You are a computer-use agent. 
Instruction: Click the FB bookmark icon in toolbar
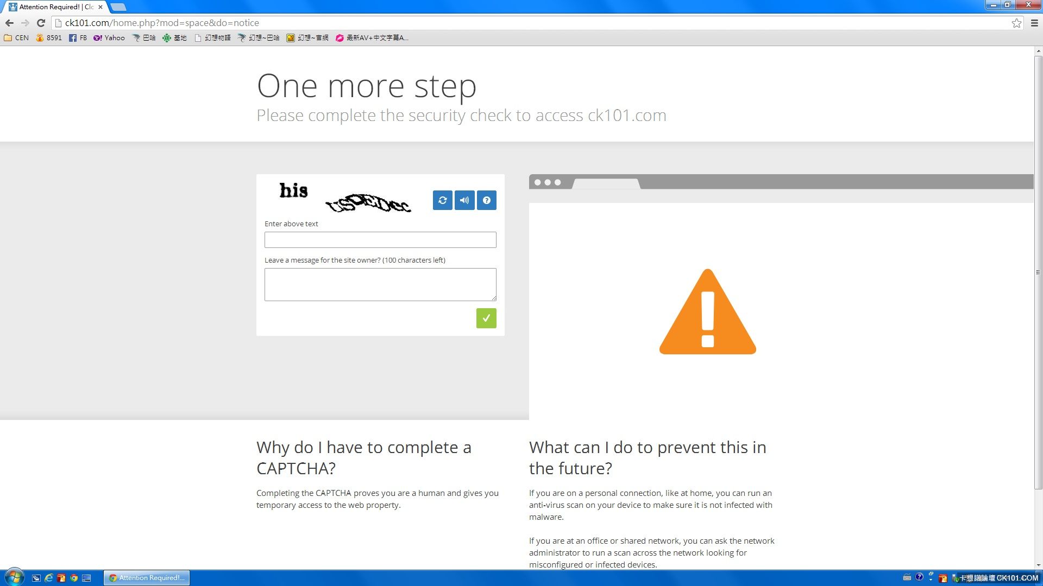81,38
